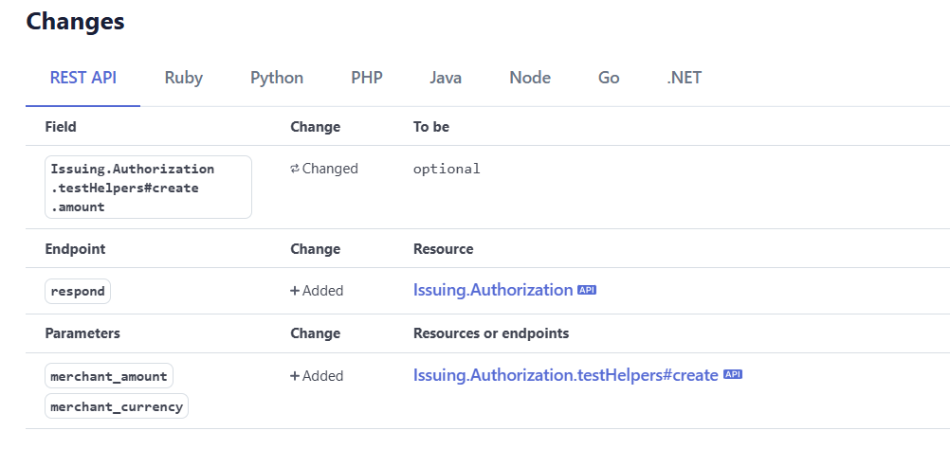Click the Changes section heading

(76, 21)
